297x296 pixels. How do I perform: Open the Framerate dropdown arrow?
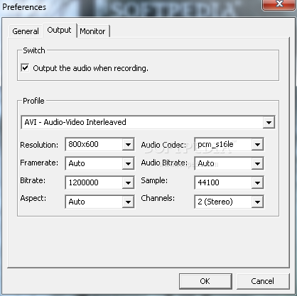(x=128, y=163)
